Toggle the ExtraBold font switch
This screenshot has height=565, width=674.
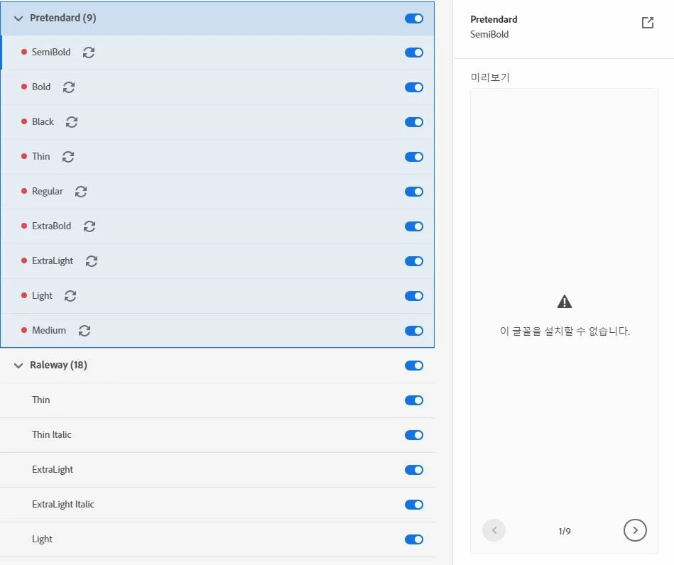coord(414,226)
